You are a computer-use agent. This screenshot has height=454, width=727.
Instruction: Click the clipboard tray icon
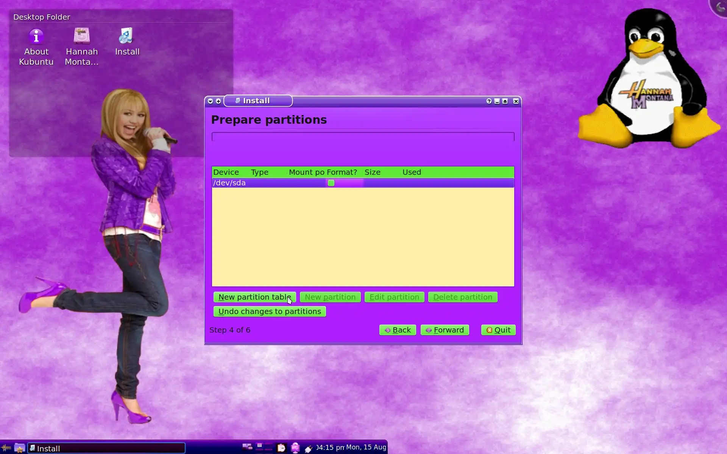(x=281, y=448)
